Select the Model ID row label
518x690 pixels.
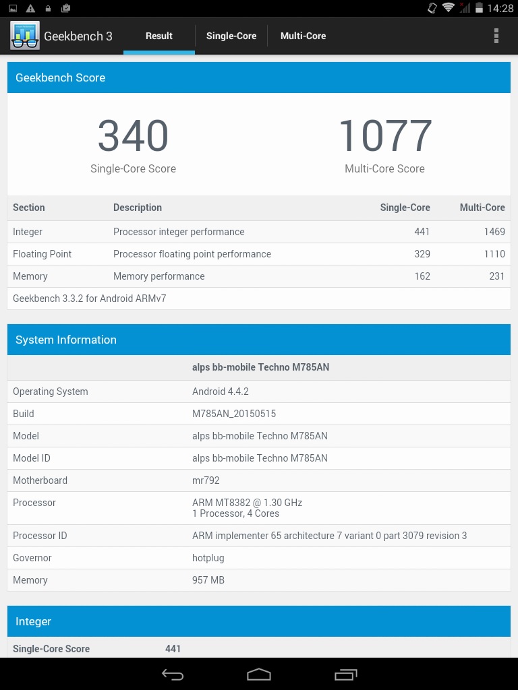pos(32,458)
